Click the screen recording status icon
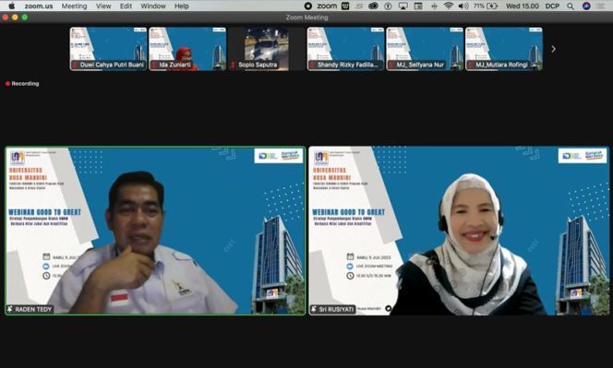Screen dimensions: 613x368 tap(308, 6)
